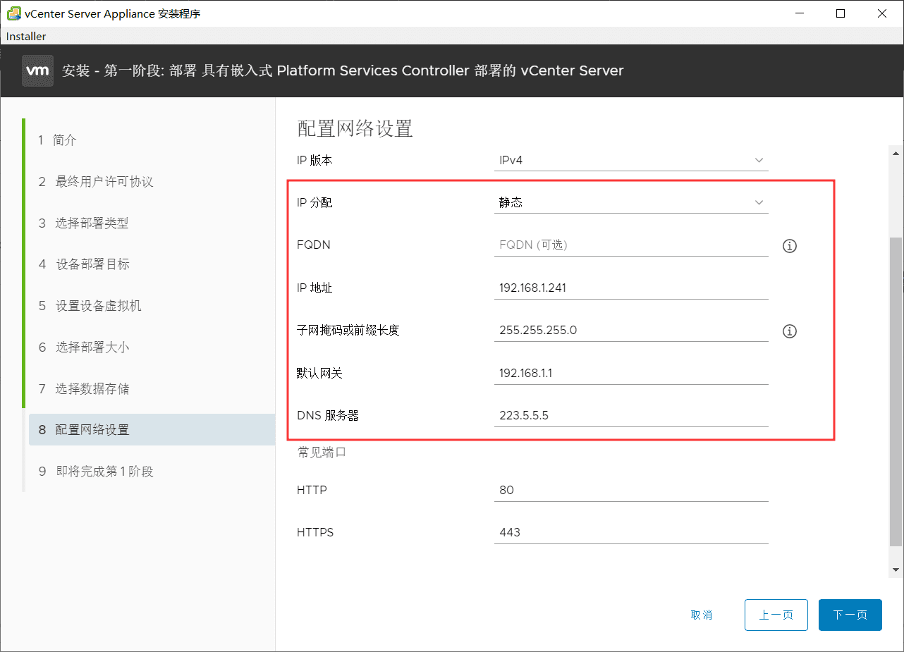Viewport: 904px width, 652px height.
Task: Click the vm logo in the header banner
Action: click(37, 70)
